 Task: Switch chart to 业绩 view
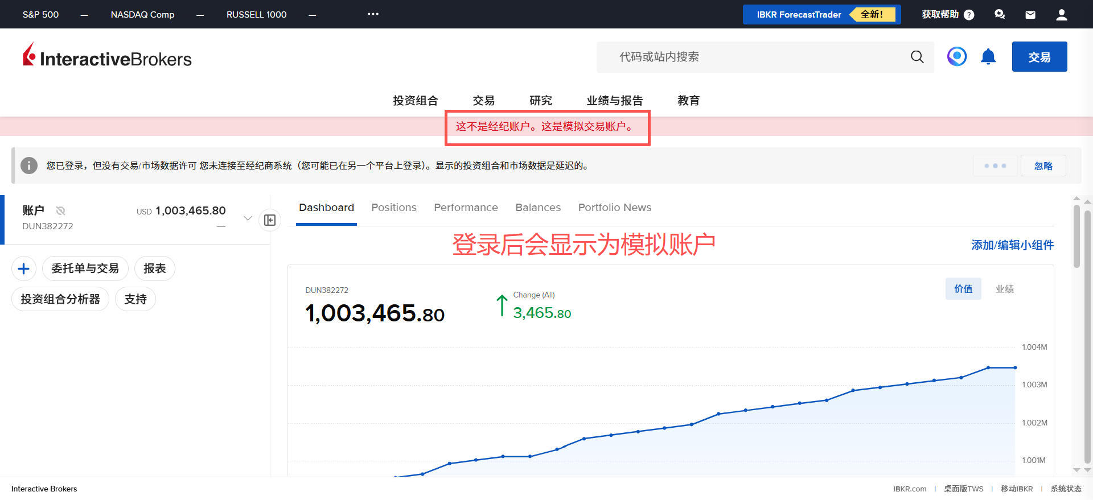(1004, 289)
